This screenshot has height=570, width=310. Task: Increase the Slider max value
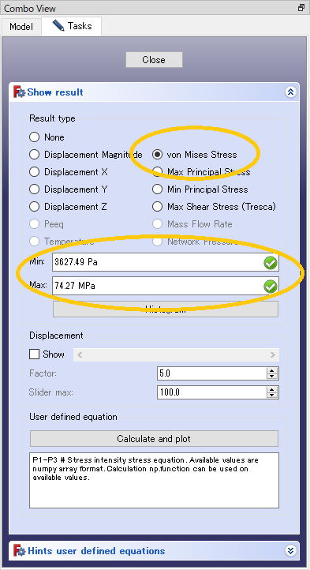[272, 389]
